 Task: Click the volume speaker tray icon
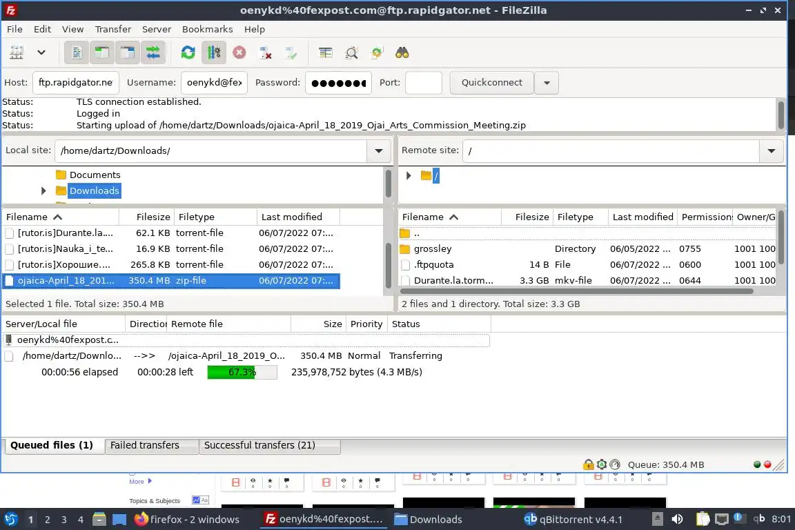(677, 519)
